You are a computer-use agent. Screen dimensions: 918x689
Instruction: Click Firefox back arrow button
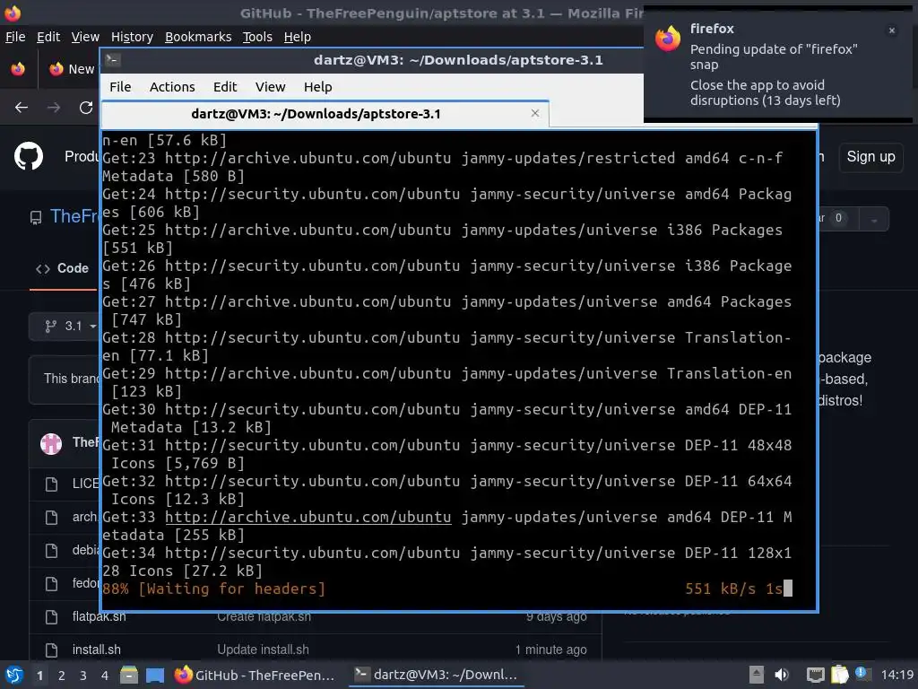(22, 108)
